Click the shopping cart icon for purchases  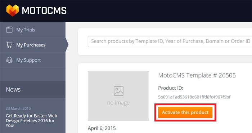pyautogui.click(x=9, y=45)
